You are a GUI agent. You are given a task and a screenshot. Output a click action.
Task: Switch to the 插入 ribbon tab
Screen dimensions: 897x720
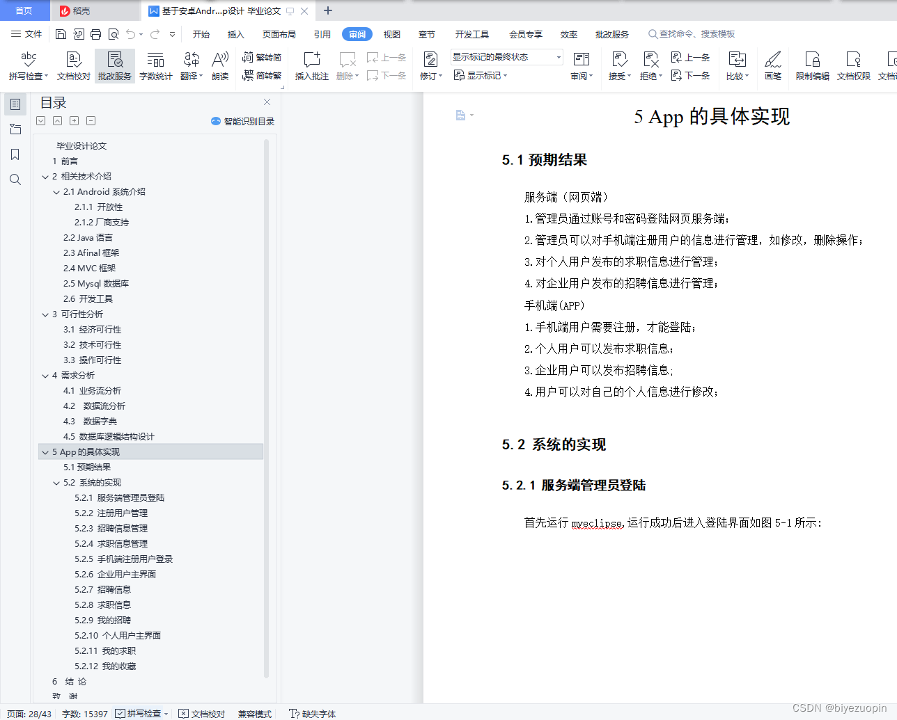coord(236,34)
